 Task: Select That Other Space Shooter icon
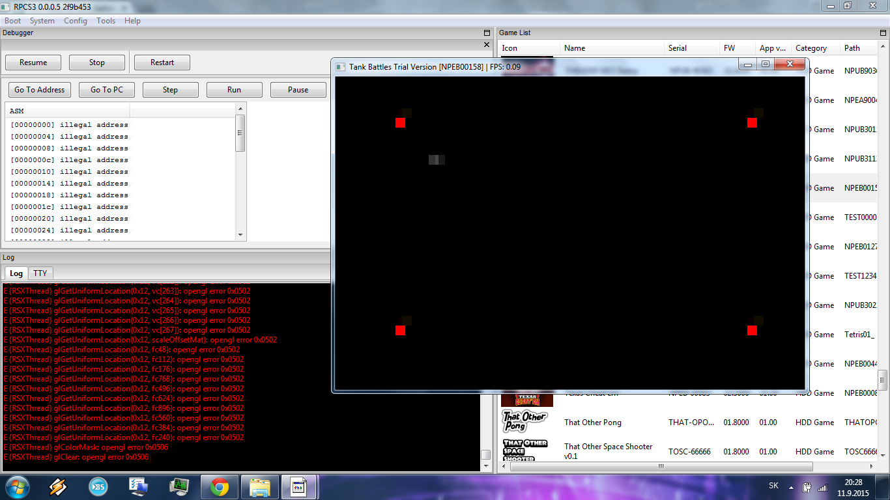(525, 451)
